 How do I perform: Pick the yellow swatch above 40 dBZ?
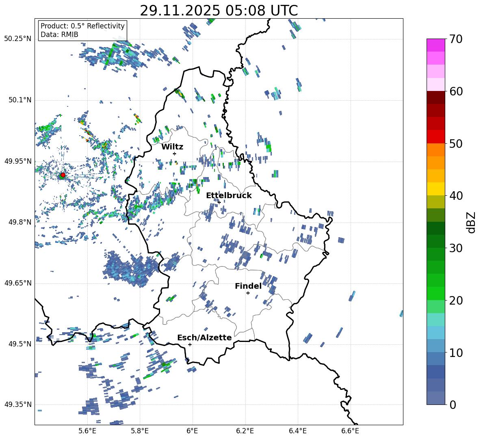point(436,189)
